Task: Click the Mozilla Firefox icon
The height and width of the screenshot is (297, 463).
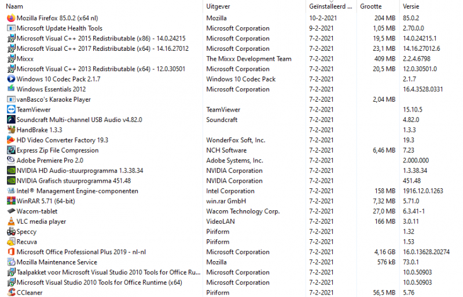Action: 11,18
